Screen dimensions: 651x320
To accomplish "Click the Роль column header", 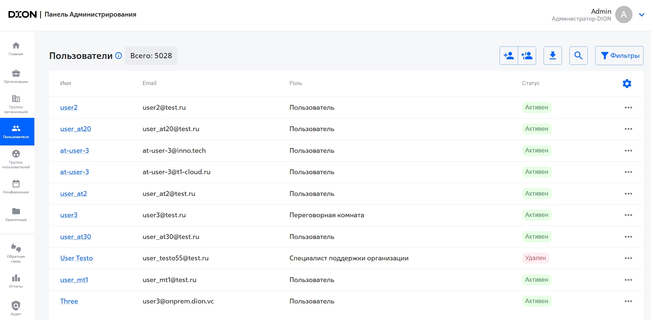I will pos(296,83).
